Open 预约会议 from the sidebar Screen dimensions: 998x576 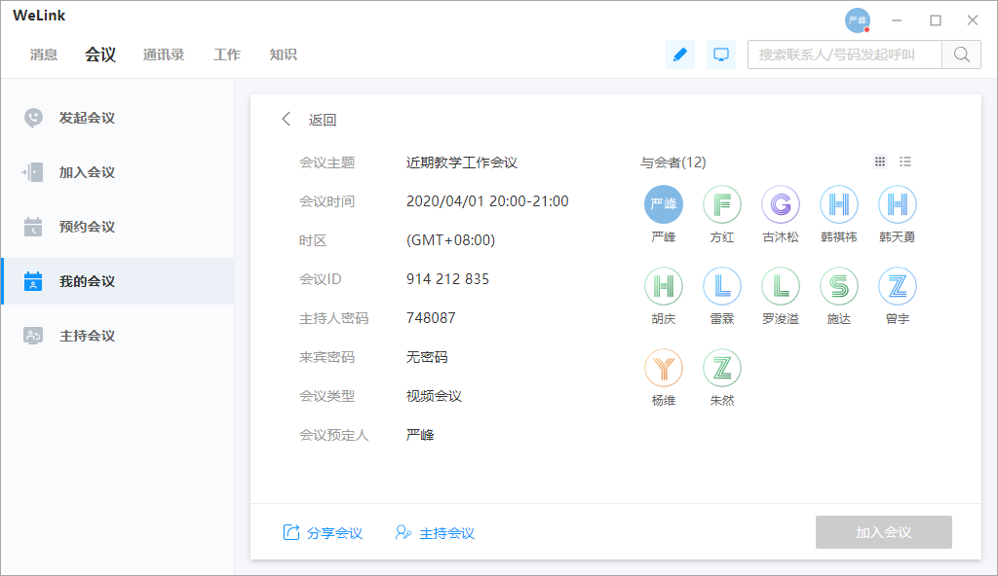(33, 226)
